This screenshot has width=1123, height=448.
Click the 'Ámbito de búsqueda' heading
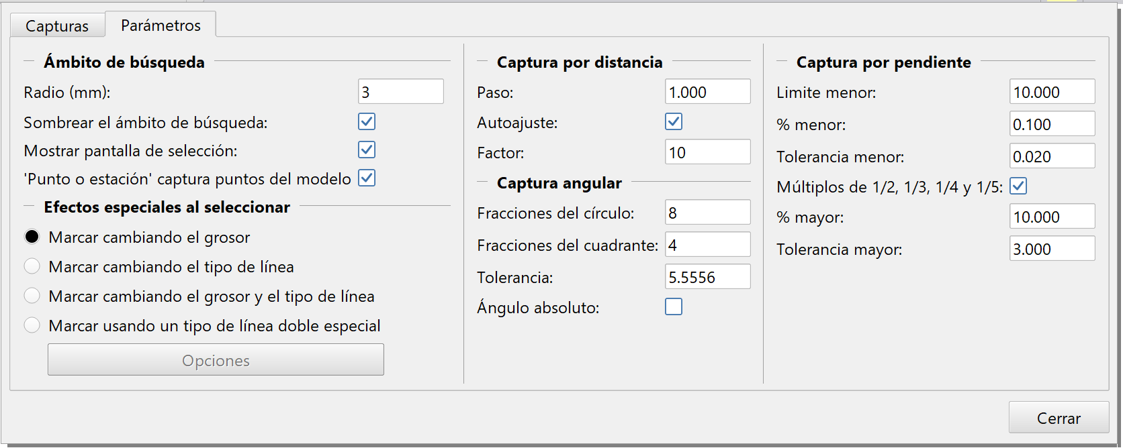tap(124, 62)
